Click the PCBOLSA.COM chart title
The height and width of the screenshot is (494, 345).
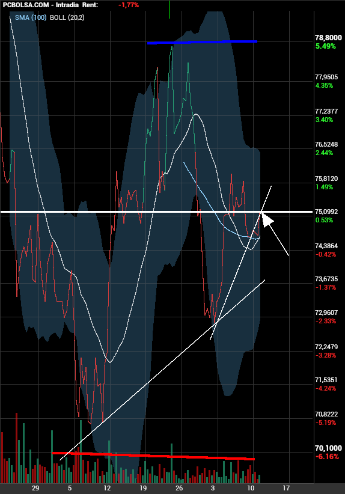[25, 5]
